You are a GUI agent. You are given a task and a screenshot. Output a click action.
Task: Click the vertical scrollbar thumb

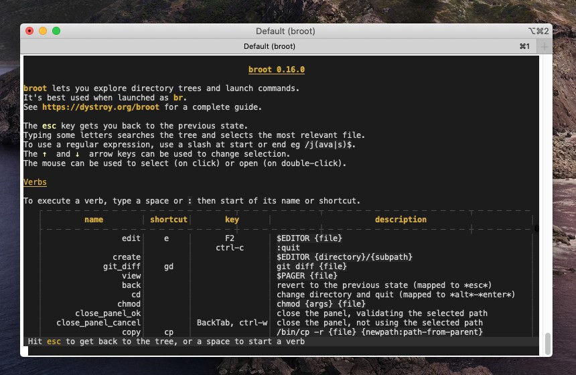[548, 344]
